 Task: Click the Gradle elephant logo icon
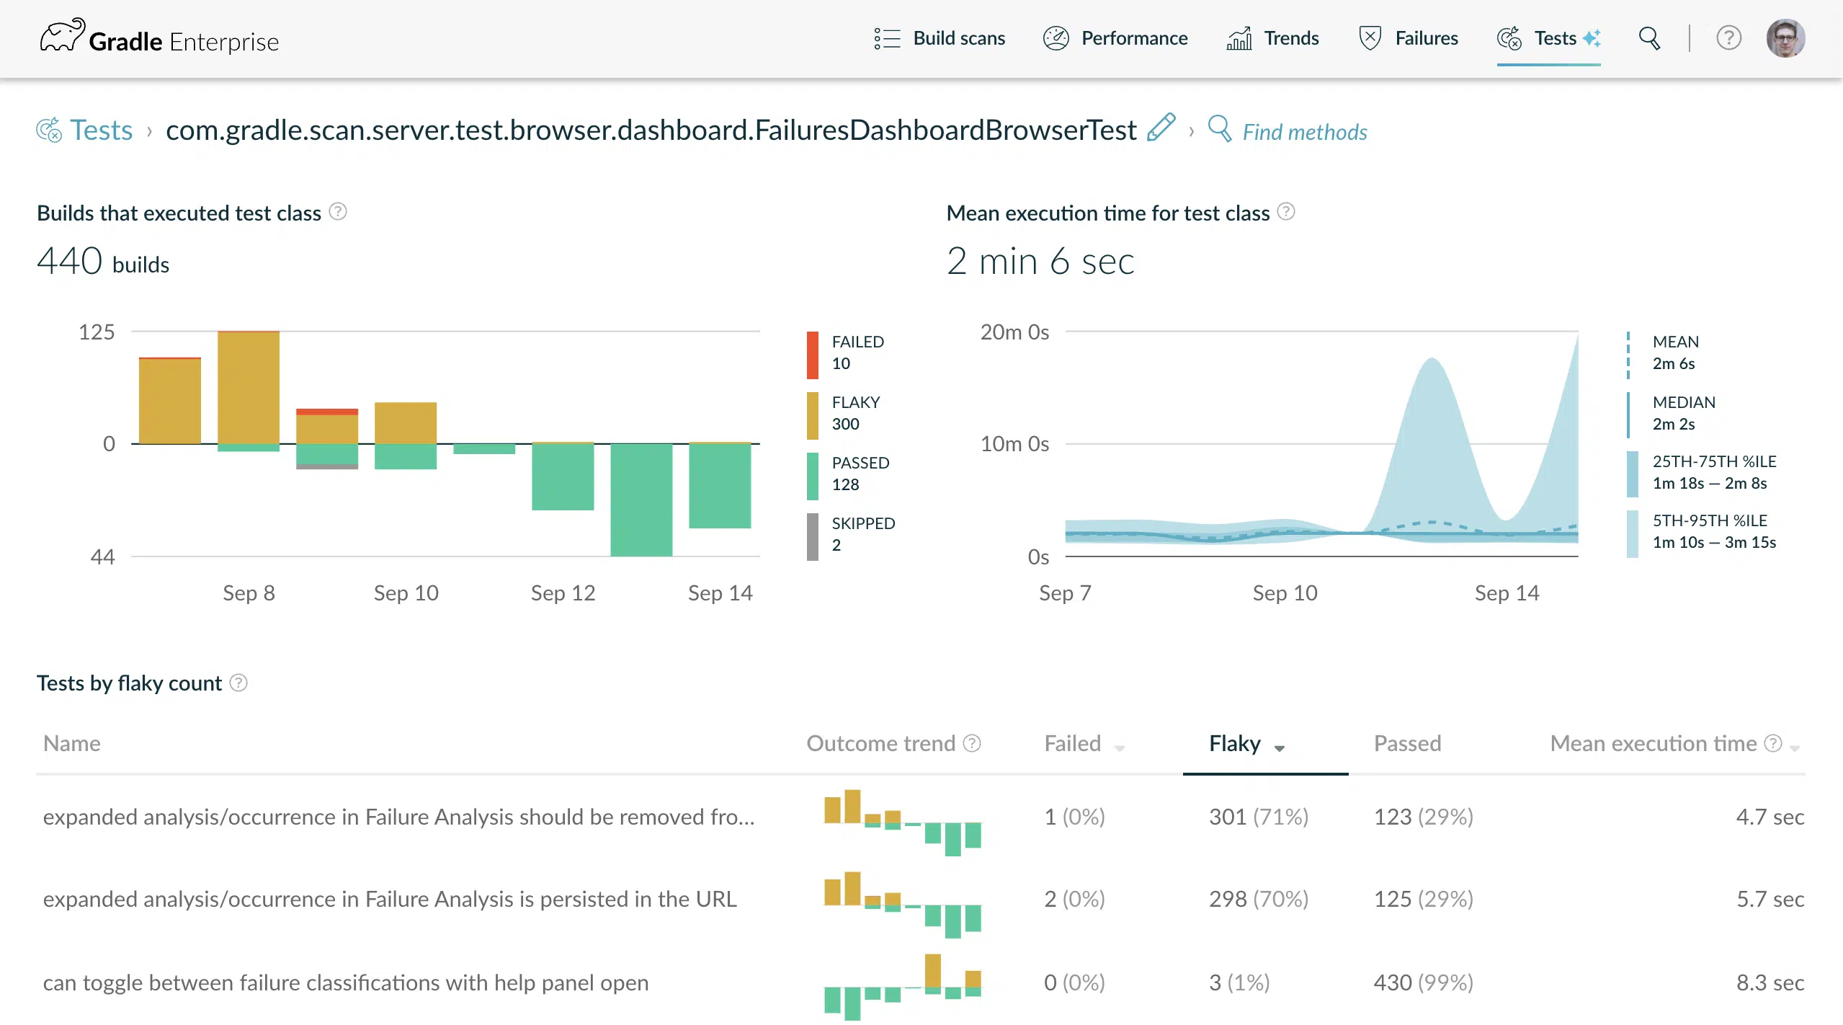pyautogui.click(x=62, y=35)
